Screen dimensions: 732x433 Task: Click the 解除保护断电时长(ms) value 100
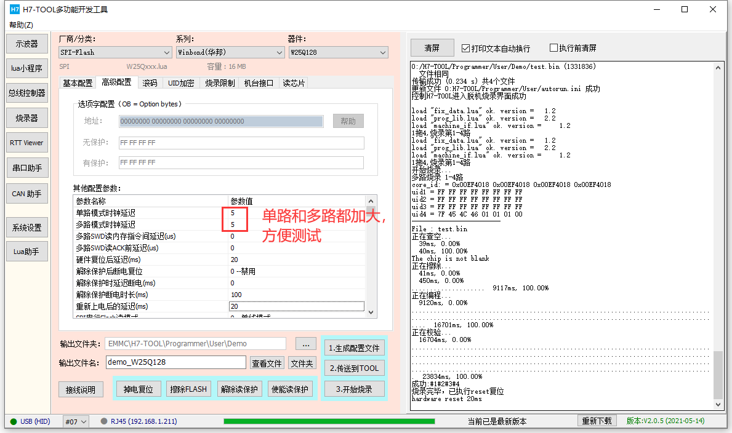click(x=297, y=295)
